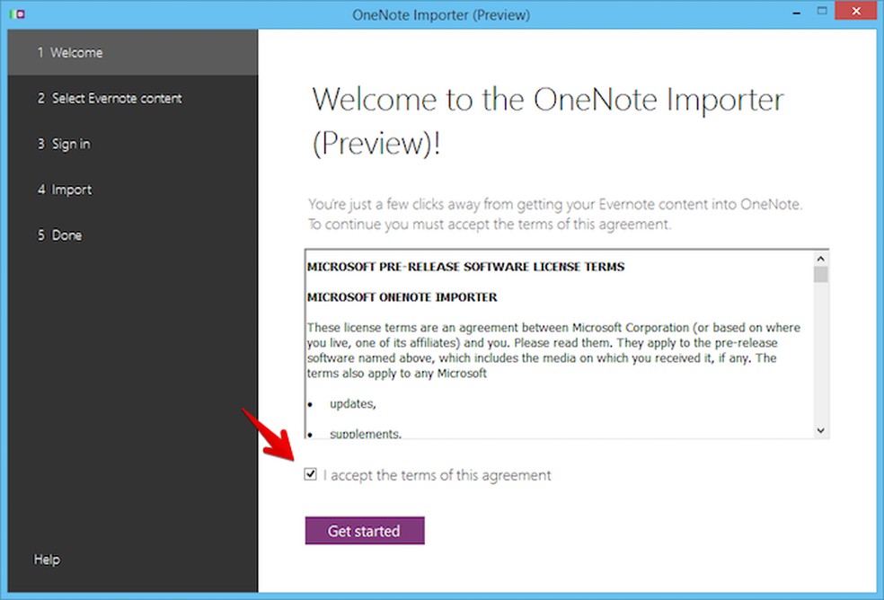
Task: Click the Get started button
Action: coord(365,531)
